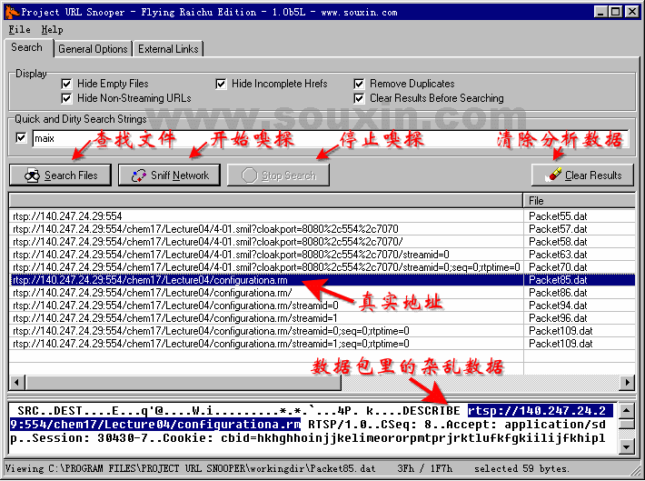Click the Packet94.dat file cell
645x481 pixels.
(x=580, y=306)
